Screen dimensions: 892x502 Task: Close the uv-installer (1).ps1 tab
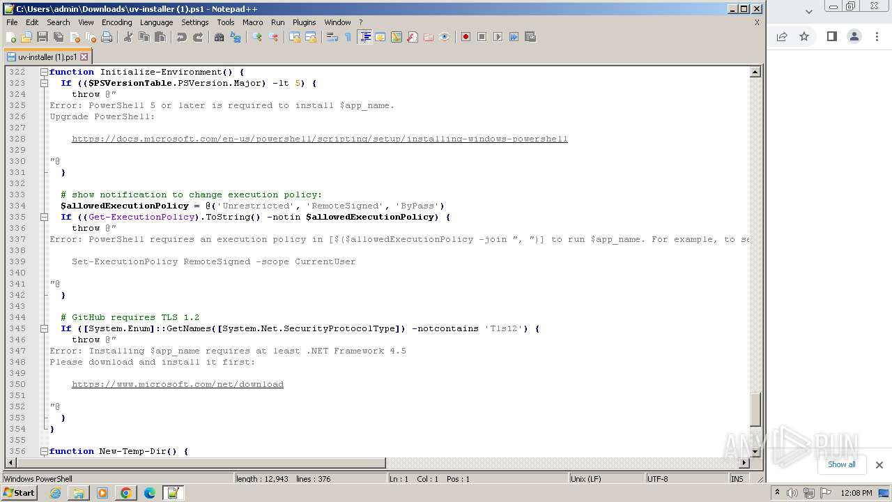tap(84, 57)
